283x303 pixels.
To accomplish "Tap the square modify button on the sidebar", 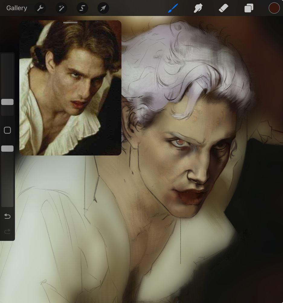I will coord(7,130).
